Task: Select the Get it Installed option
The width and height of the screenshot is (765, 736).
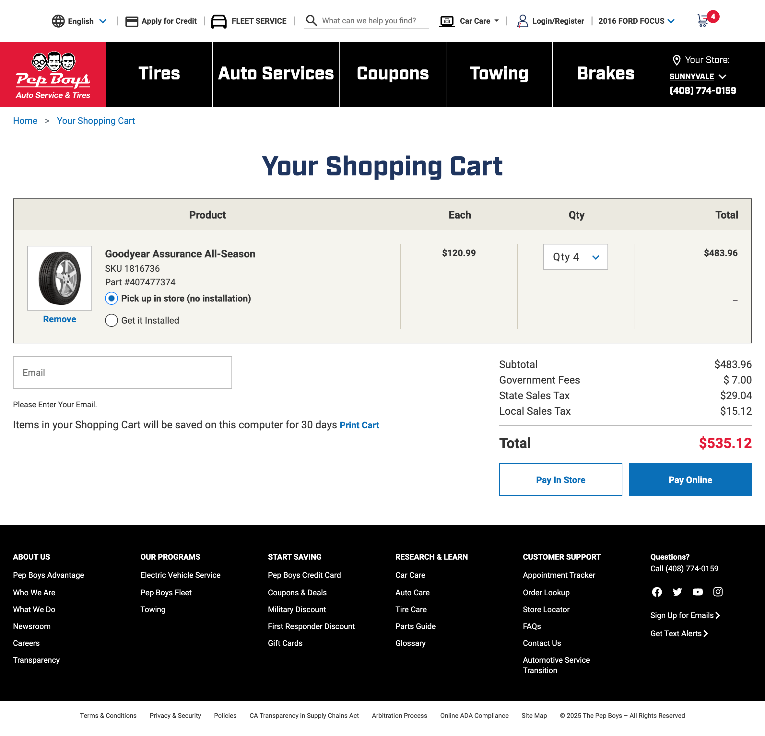Action: (x=111, y=320)
